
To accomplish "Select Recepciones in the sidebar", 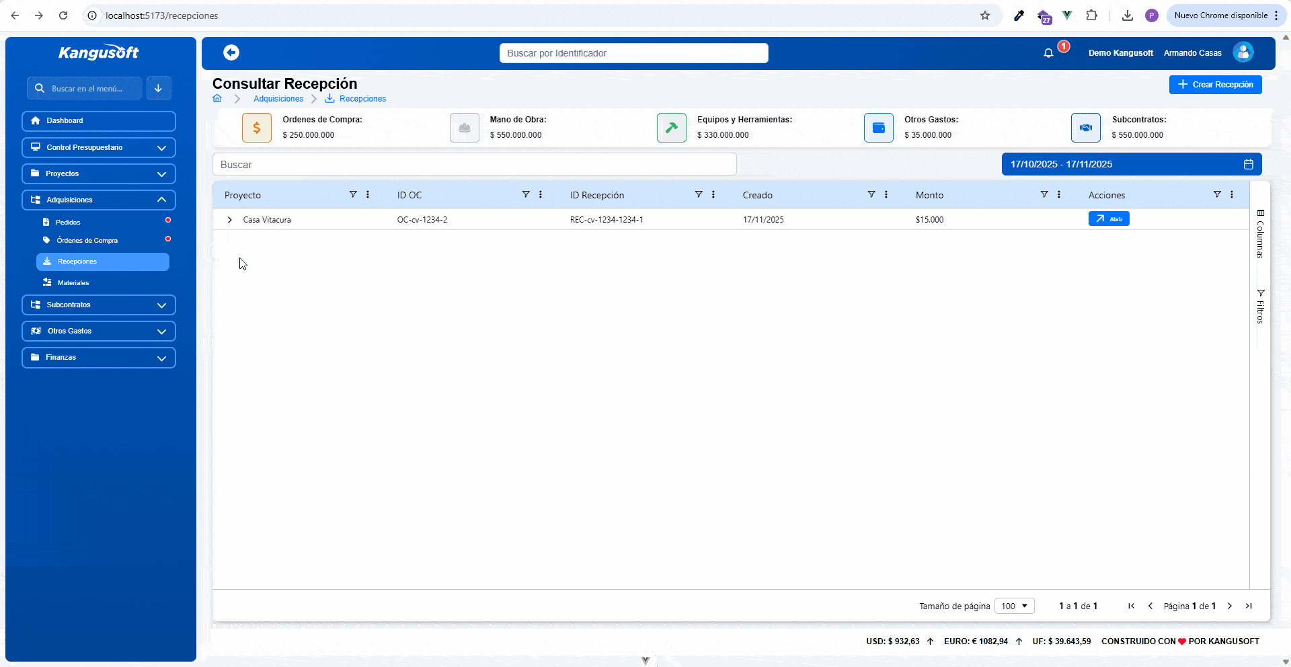I will 103,262.
